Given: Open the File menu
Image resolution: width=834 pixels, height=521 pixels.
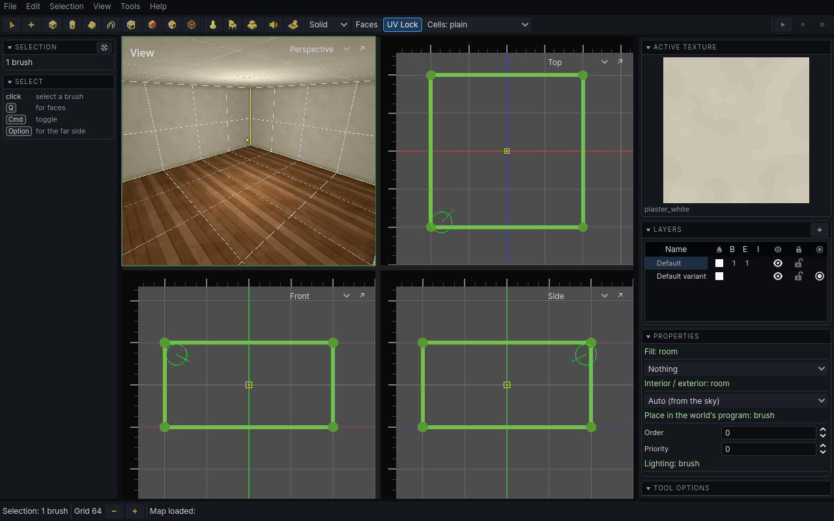Looking at the screenshot, I should (10, 7).
